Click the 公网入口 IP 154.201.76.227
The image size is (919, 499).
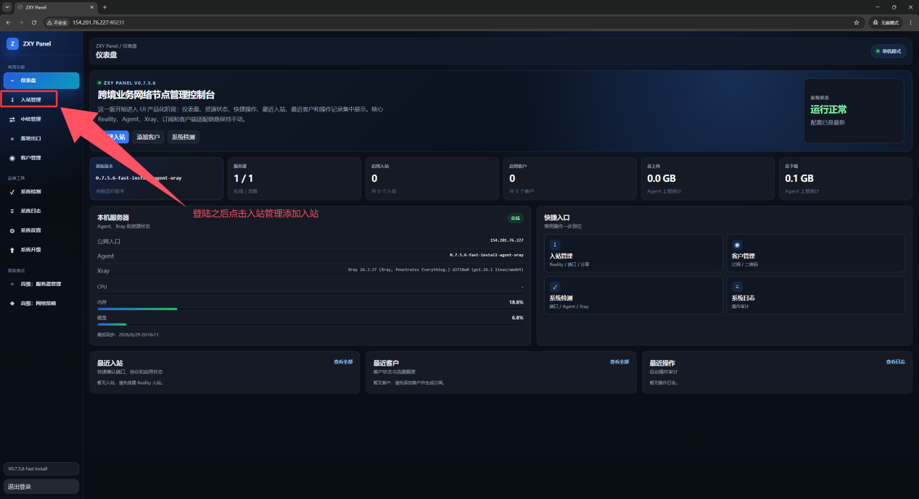click(507, 240)
